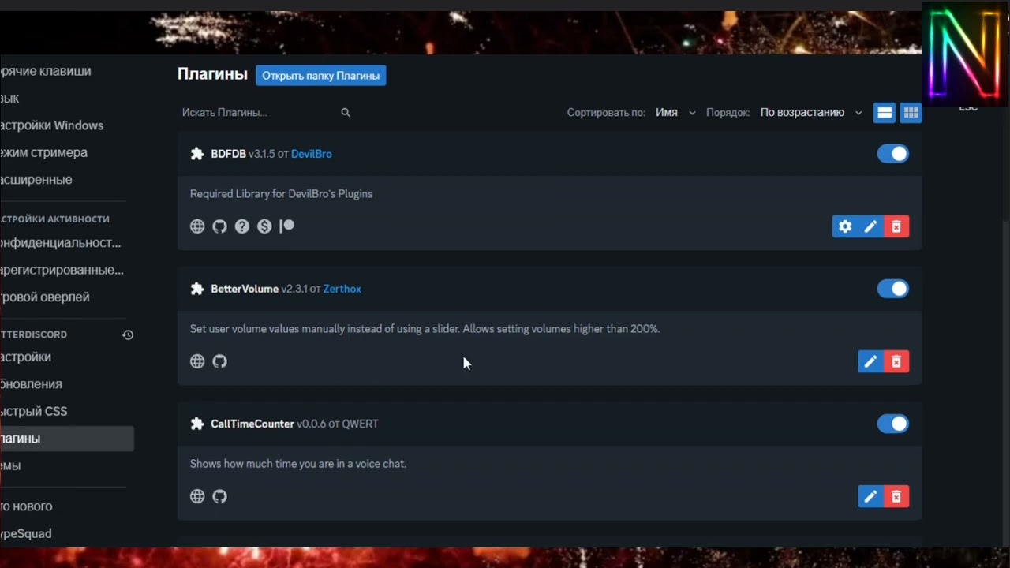Open BDFDB website globe icon
The image size is (1010, 568).
[x=197, y=226]
